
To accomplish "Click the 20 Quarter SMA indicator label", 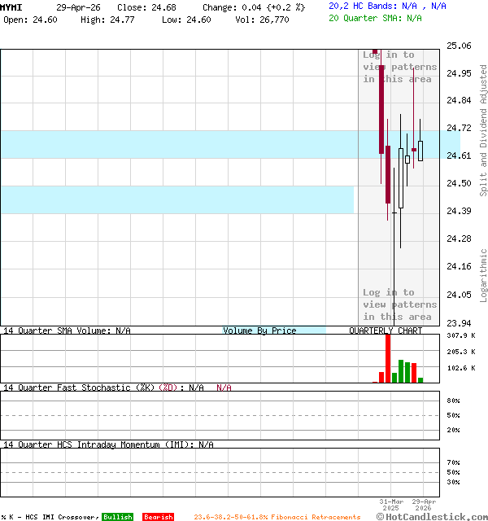I will [x=375, y=17].
